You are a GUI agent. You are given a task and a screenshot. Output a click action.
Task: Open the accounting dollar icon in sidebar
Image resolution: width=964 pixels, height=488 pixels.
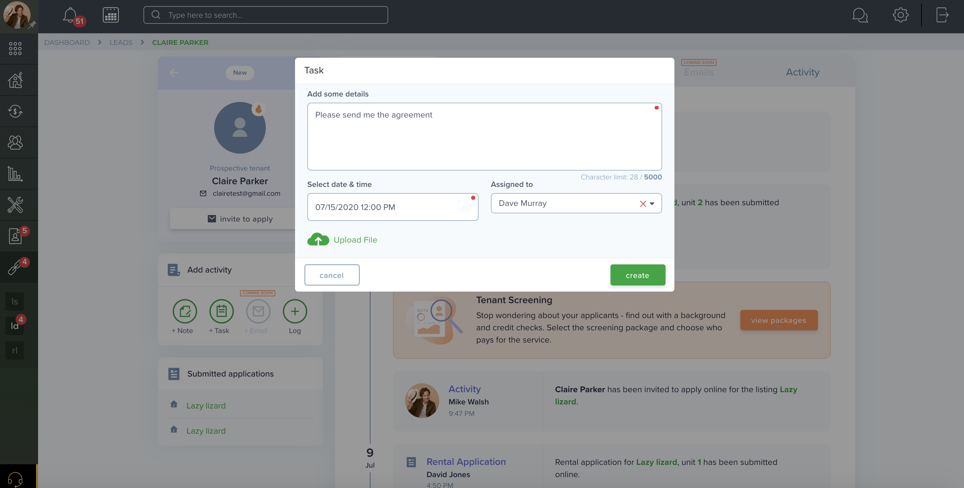15,111
